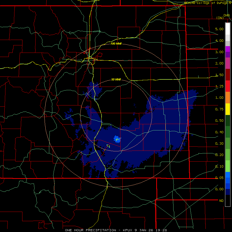Viewport: 232px width, 232px height.
Task: Click the light blue swatch above 0.05
Action: coord(228,175)
